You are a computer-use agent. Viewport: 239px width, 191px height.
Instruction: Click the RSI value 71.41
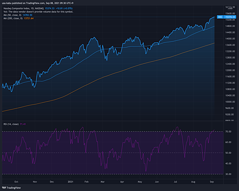[x=23, y=124]
